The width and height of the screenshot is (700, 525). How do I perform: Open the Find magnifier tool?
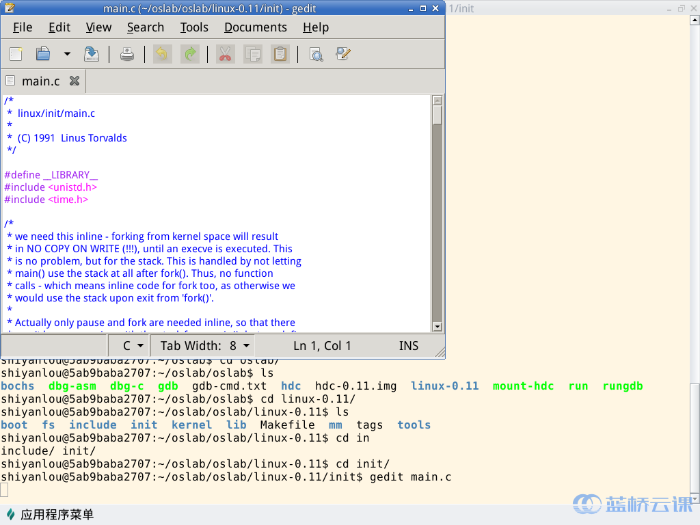tap(316, 54)
